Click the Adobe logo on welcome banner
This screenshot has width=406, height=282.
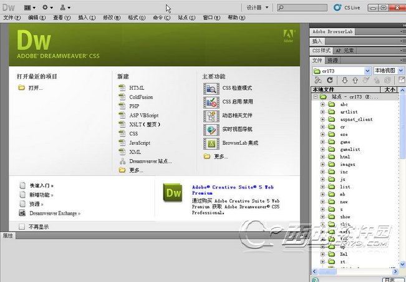[x=289, y=36]
